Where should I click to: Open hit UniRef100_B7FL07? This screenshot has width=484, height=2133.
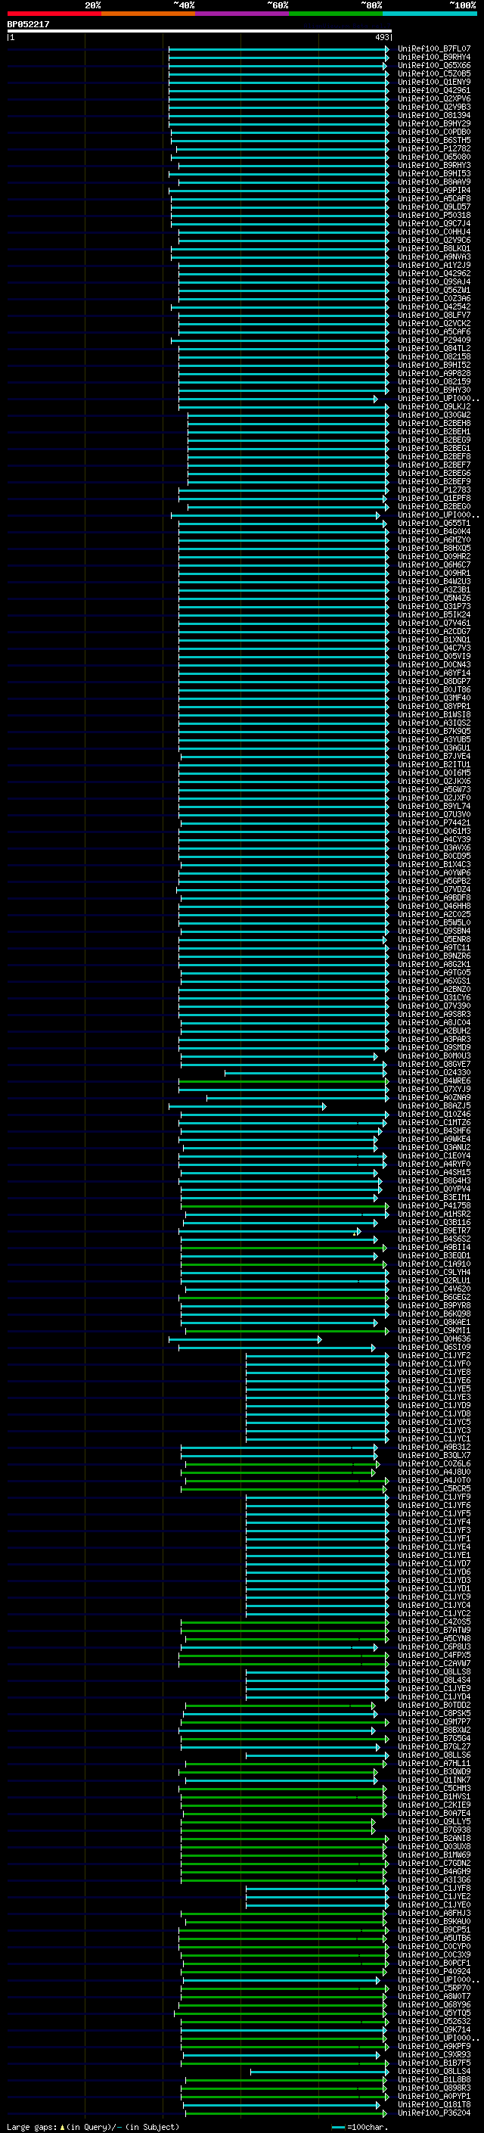tap(434, 49)
